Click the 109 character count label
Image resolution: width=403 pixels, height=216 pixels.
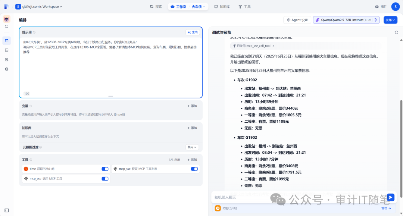click(27, 94)
